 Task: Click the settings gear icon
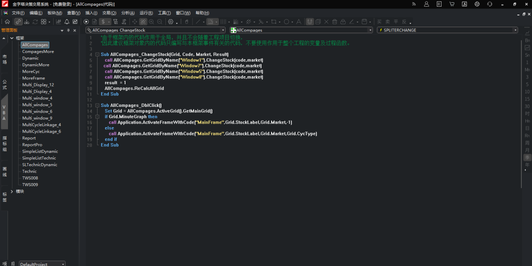coord(170,22)
